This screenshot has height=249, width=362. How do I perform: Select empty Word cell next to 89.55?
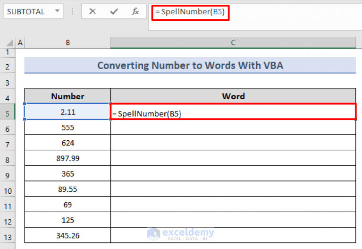tap(233, 189)
